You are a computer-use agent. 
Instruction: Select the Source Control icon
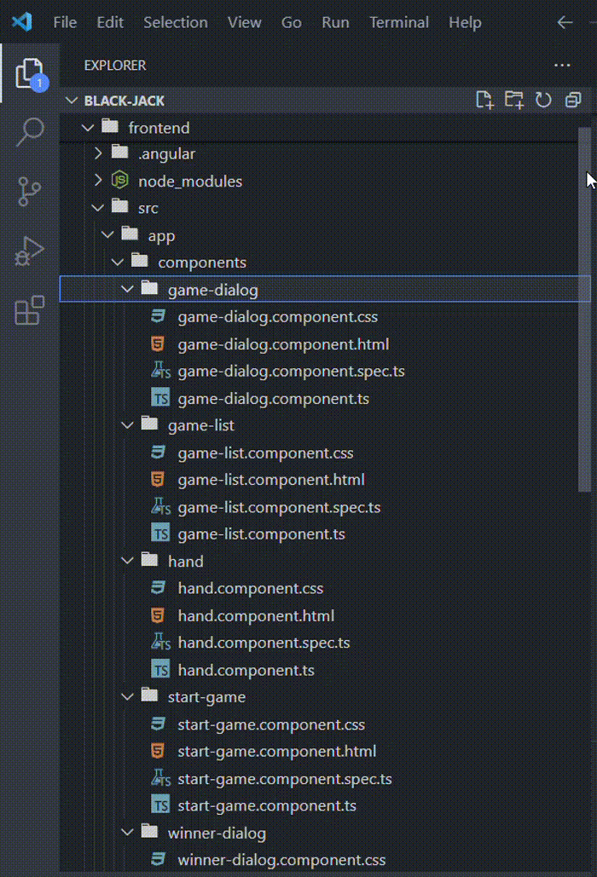[x=30, y=191]
